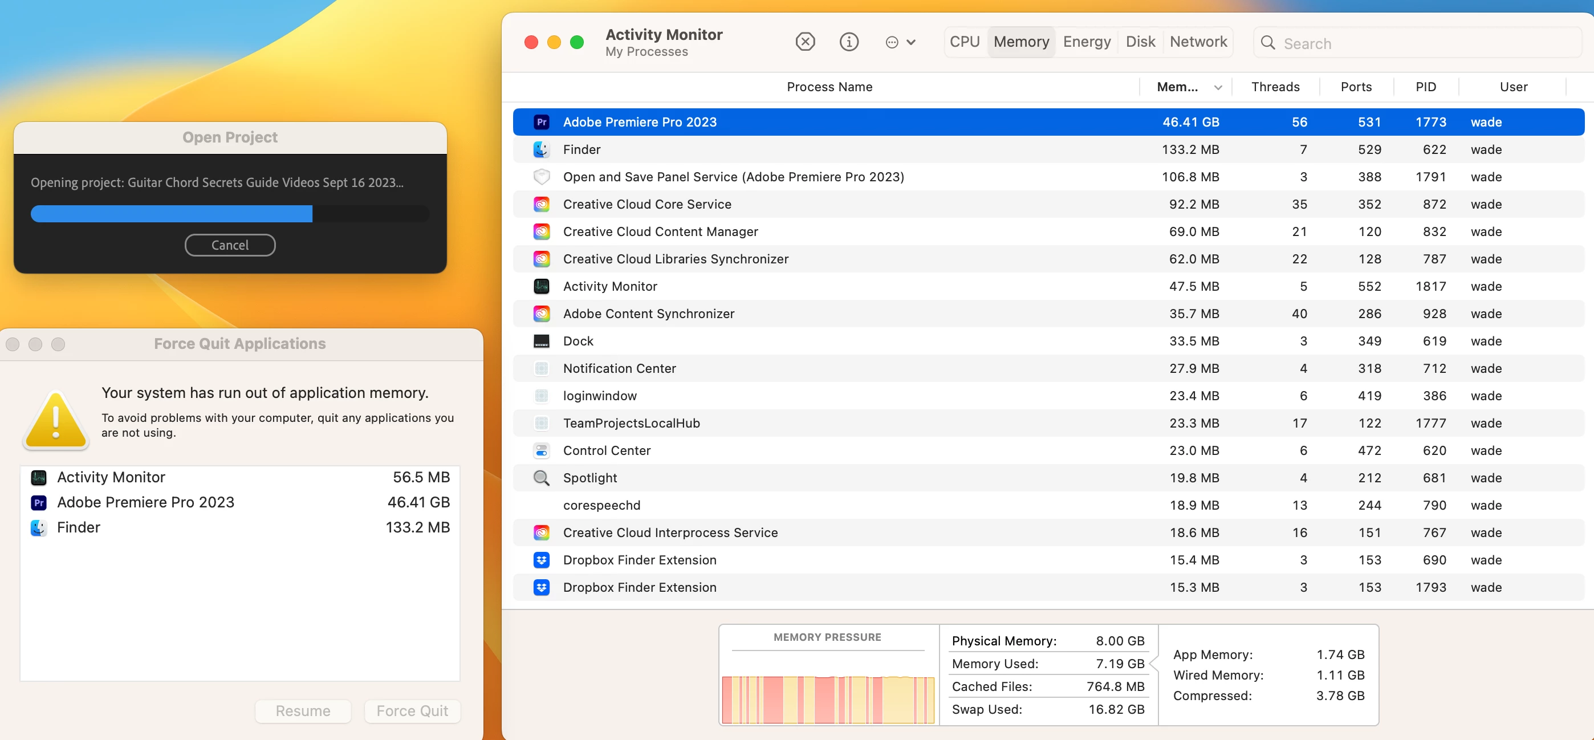Screen dimensions: 1594x740
Task: Click the Dock process icon
Action: pos(542,341)
